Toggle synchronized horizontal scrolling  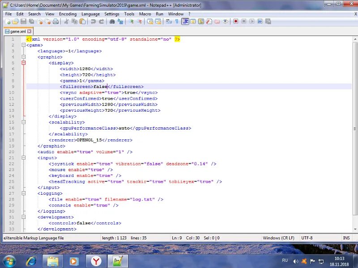tap(158, 21)
